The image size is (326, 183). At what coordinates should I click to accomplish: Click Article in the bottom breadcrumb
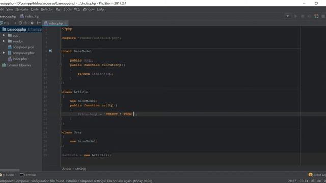coord(67,169)
